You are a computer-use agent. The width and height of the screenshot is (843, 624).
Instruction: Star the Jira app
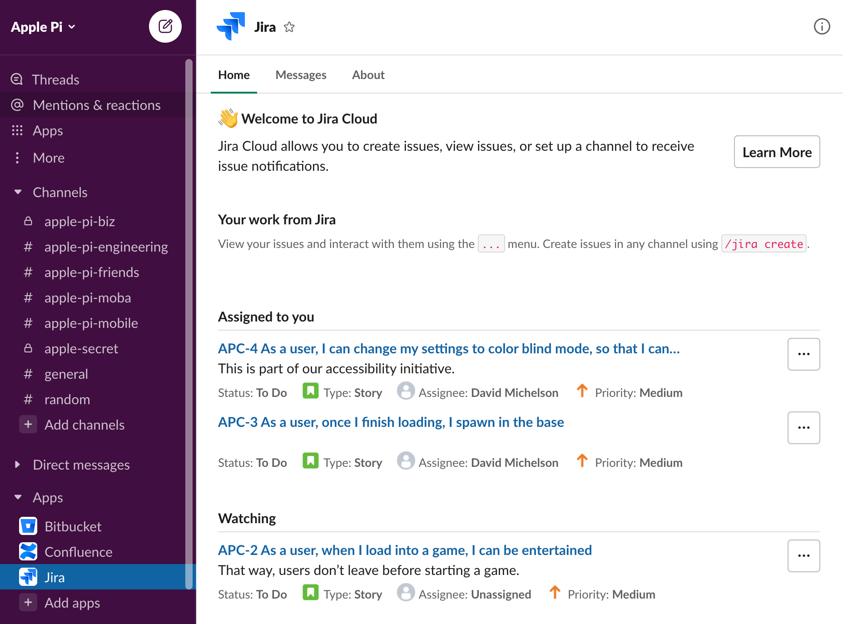(289, 27)
